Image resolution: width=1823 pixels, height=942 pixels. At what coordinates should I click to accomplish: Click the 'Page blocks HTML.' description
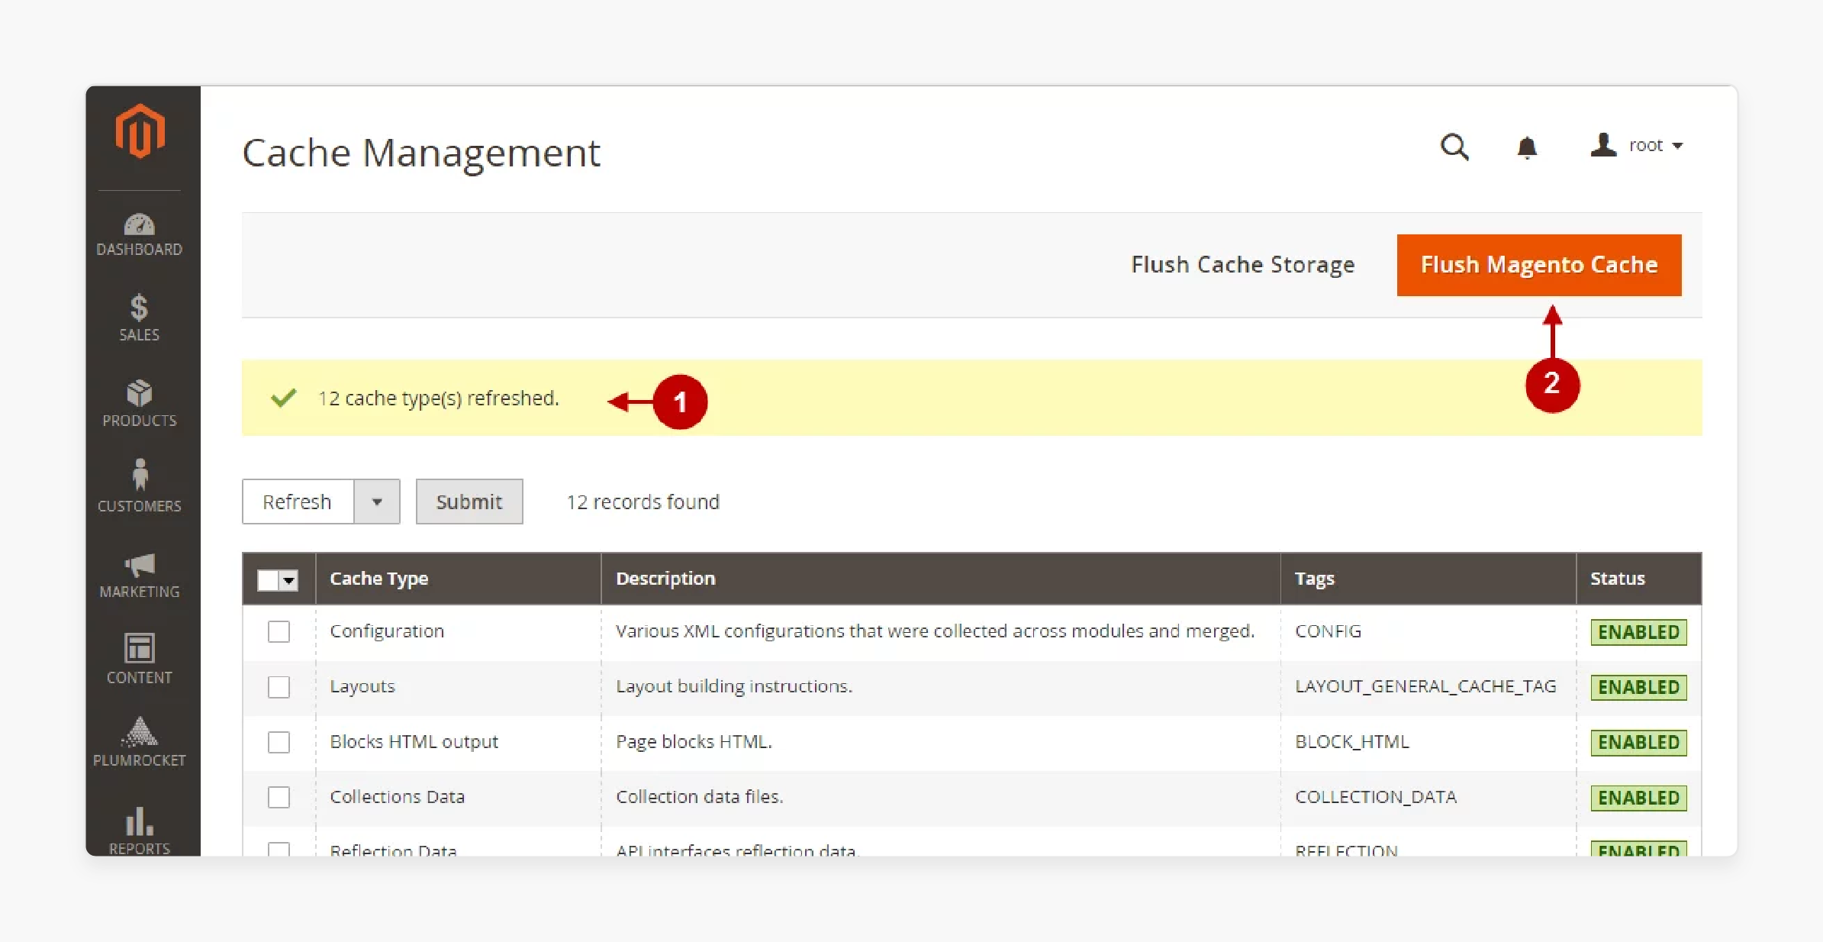coord(694,741)
